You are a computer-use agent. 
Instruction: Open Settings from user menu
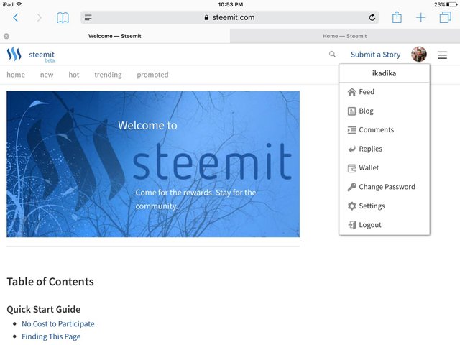tap(385, 206)
